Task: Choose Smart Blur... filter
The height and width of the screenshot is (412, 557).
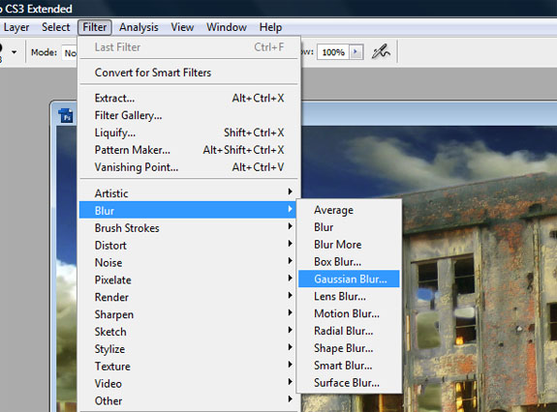Action: click(x=349, y=366)
